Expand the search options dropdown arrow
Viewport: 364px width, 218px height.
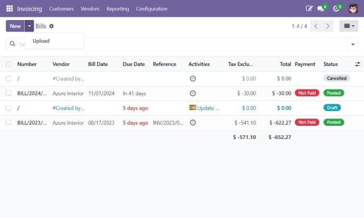click(353, 44)
